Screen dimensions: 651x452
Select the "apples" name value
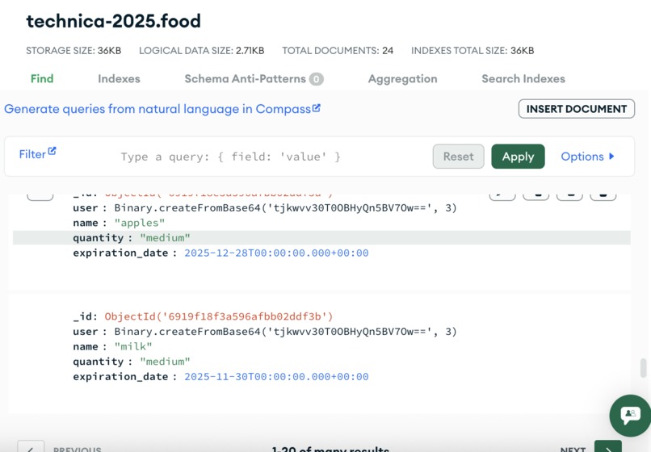(140, 223)
